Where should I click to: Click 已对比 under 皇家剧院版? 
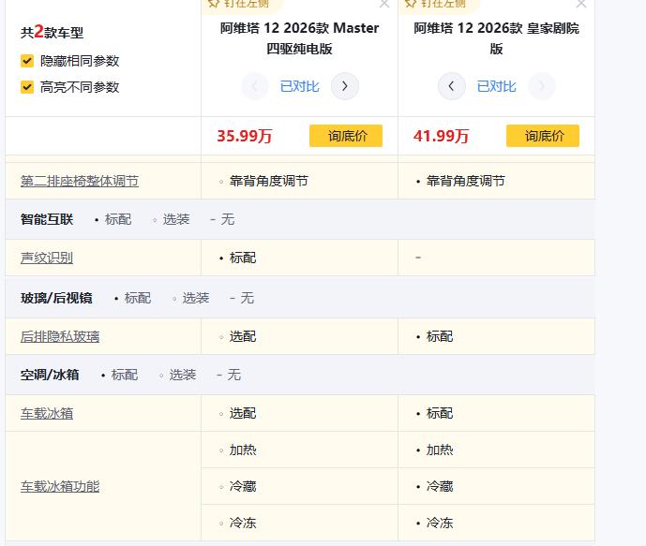pos(496,86)
